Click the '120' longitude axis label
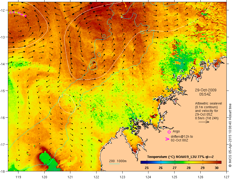232x179 pixels. pos(44,177)
